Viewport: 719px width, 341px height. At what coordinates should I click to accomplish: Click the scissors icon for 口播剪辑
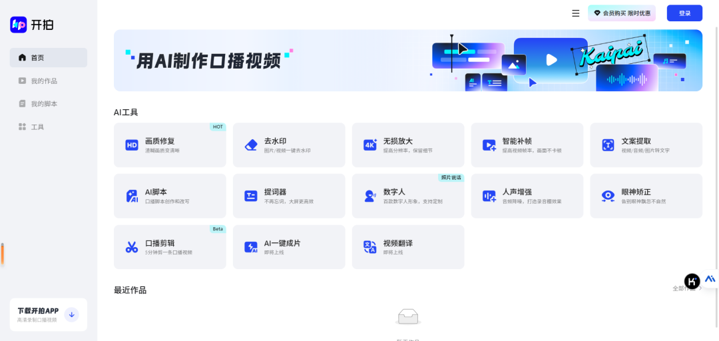132,247
